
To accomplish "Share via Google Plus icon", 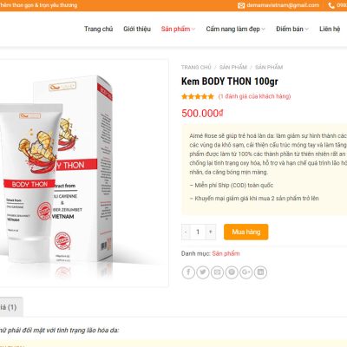I will point(246,272).
